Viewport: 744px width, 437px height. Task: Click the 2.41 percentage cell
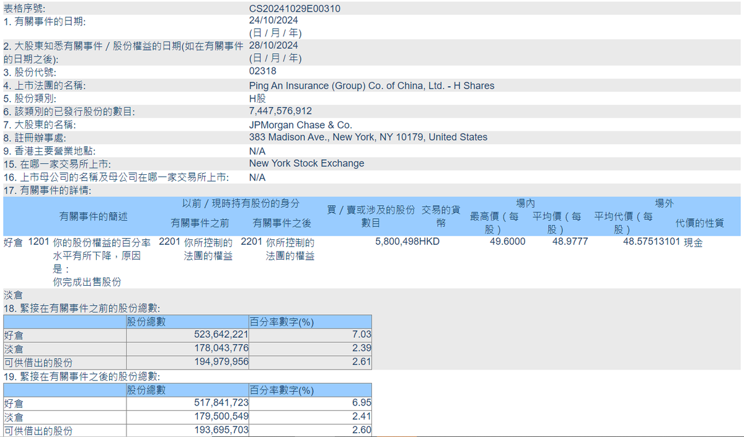[361, 417]
